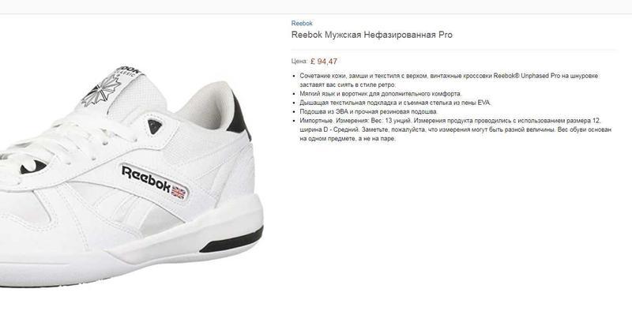
Task: Click the black toe-side lace eyelet cutout
Action: 33,167
